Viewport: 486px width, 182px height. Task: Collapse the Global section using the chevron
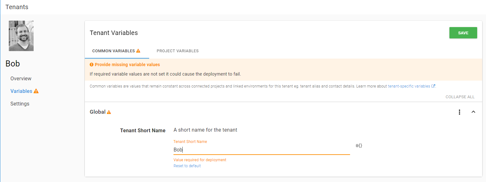click(473, 112)
